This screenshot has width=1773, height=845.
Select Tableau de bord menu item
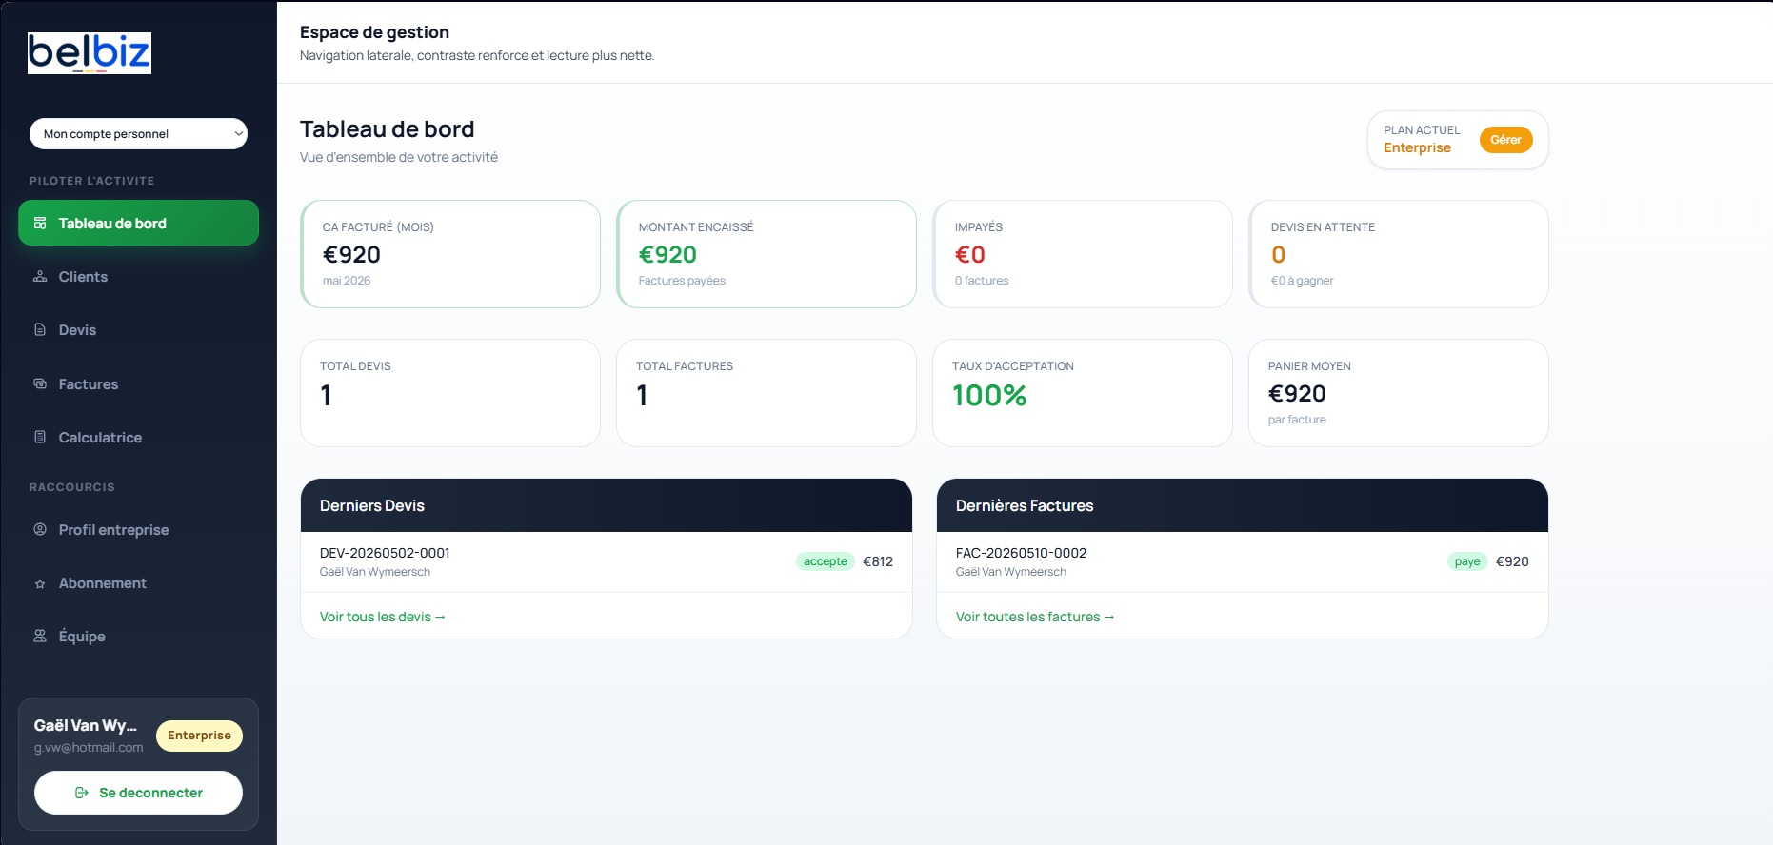pyautogui.click(x=138, y=223)
